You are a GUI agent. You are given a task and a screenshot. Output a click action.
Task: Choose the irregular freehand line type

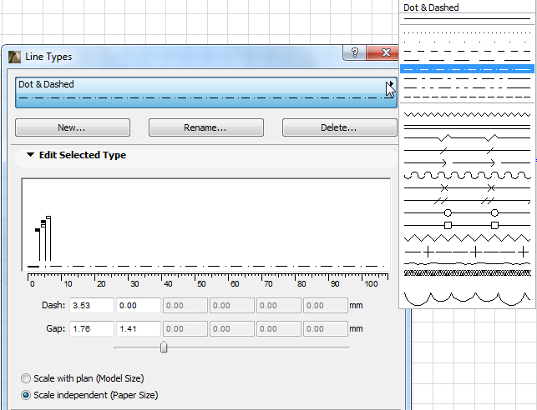[x=467, y=264]
